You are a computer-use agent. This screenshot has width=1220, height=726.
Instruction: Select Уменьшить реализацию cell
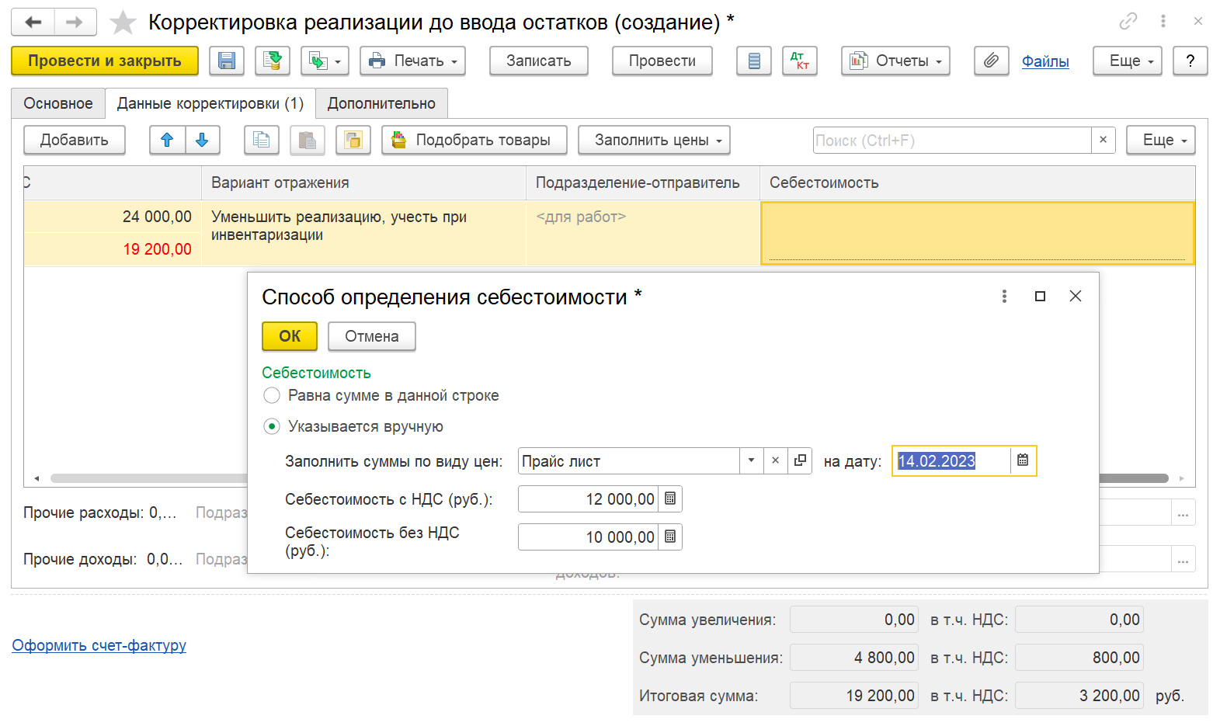pos(363,233)
